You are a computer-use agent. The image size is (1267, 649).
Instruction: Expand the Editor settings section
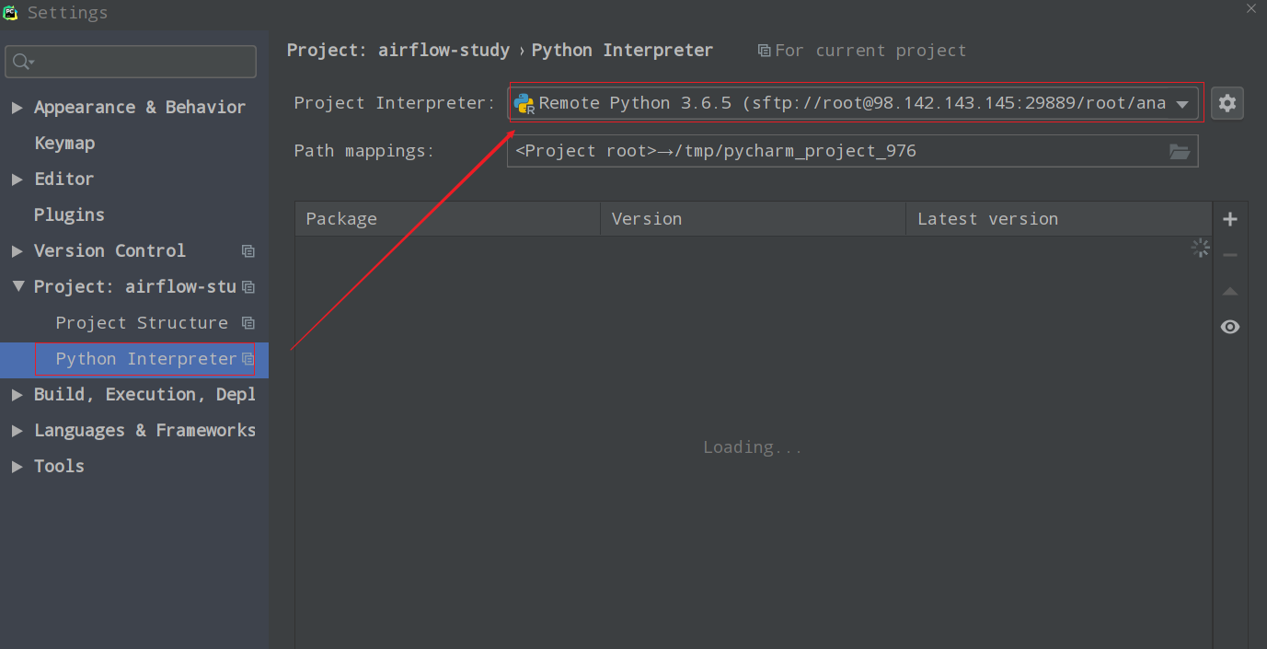(17, 180)
